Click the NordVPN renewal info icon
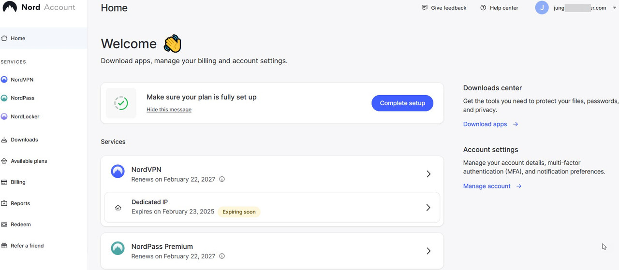This screenshot has height=270, width=619. [x=222, y=179]
